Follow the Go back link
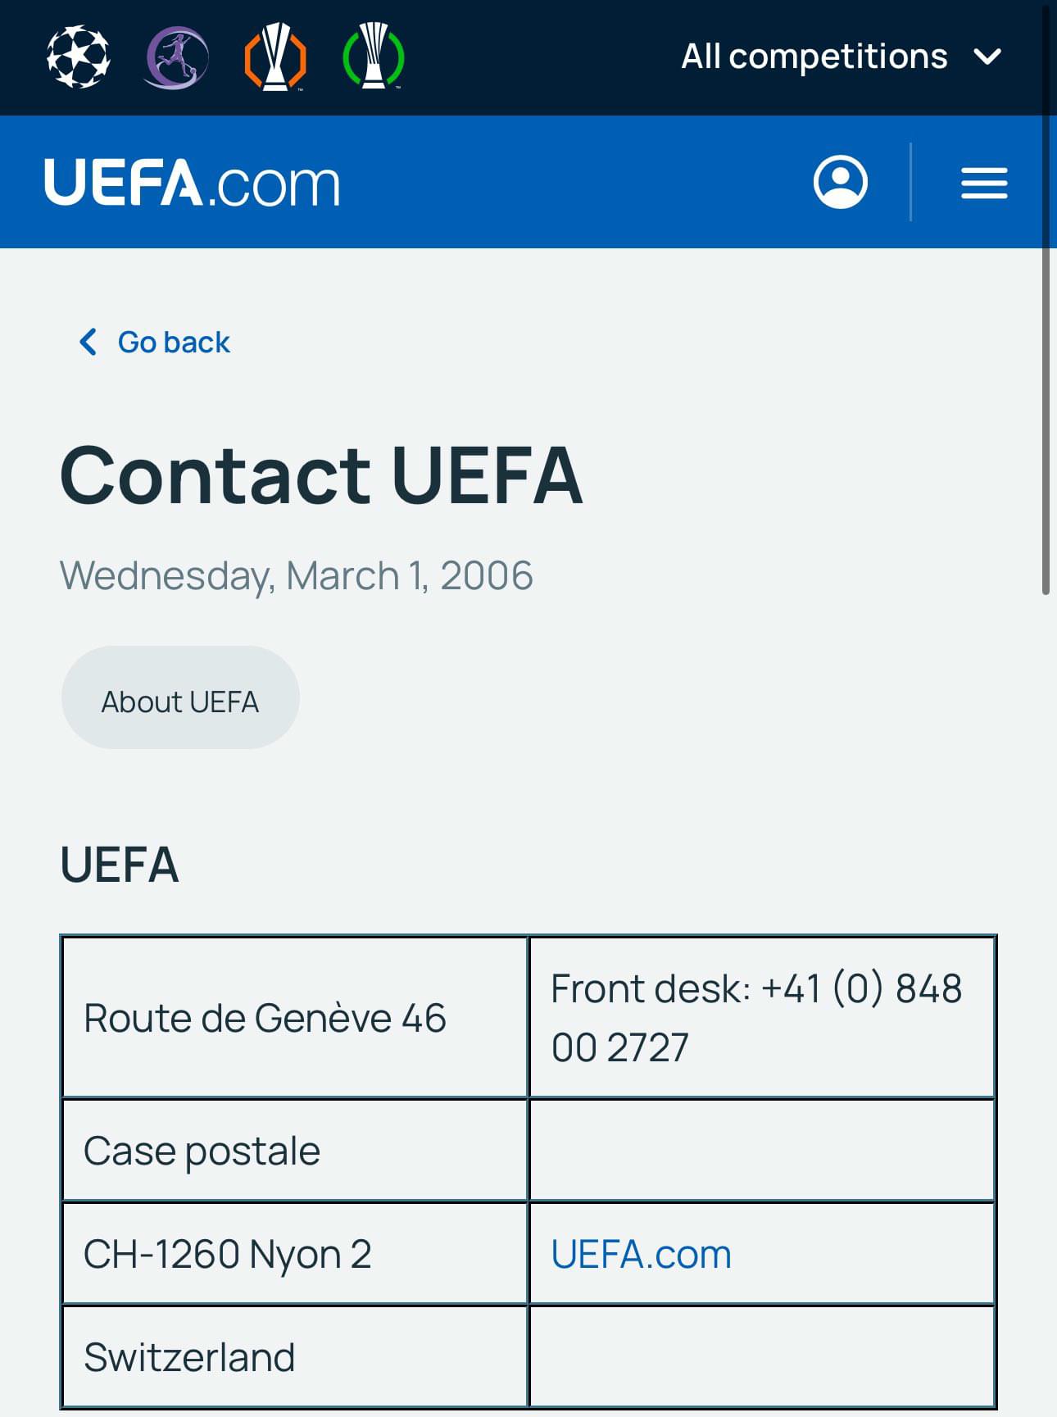Image resolution: width=1057 pixels, height=1417 pixels. click(154, 342)
